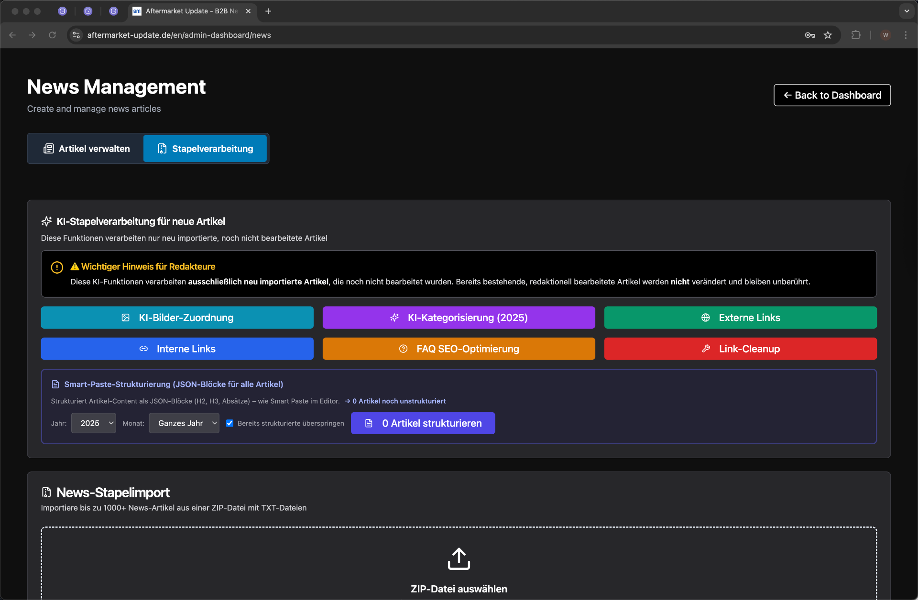Expand the tab search chevron
The height and width of the screenshot is (600, 918).
coord(907,11)
